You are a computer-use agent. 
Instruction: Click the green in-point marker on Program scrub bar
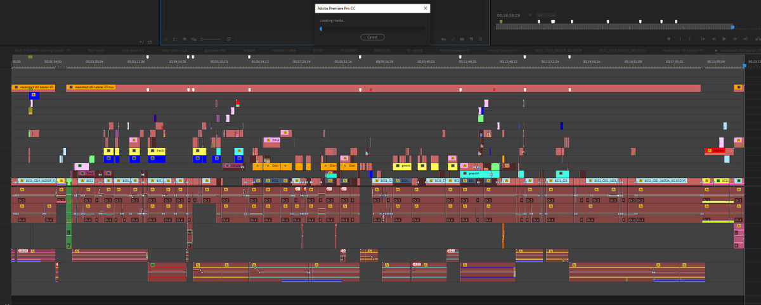coord(501,22)
